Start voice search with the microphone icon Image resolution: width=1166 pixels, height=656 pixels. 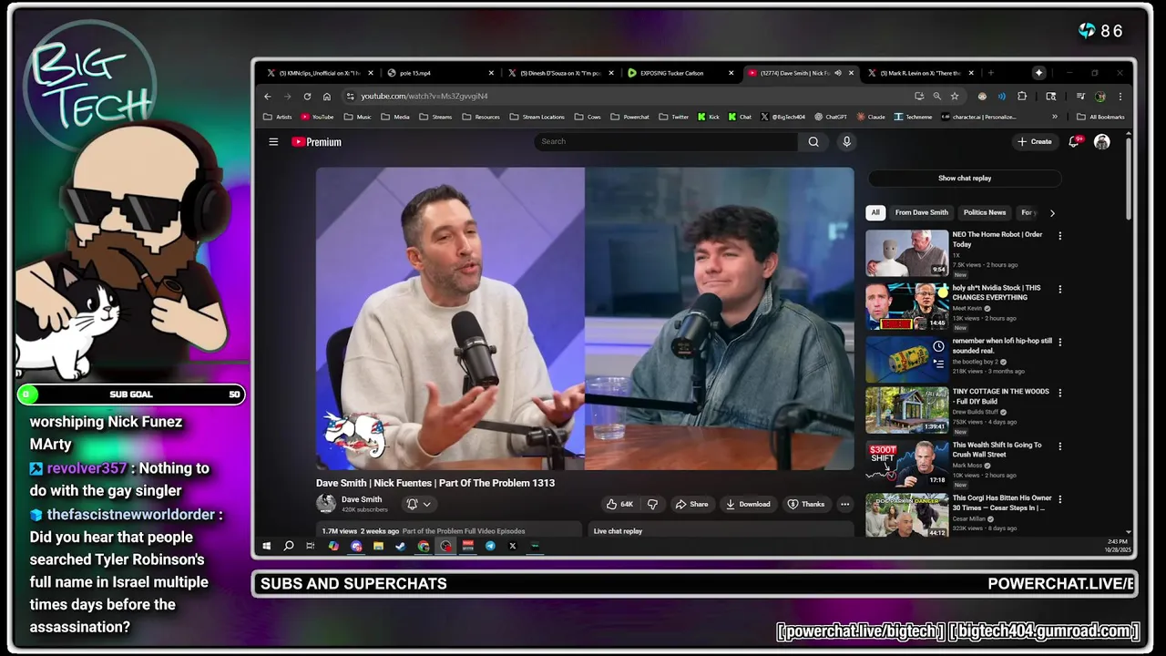click(846, 141)
